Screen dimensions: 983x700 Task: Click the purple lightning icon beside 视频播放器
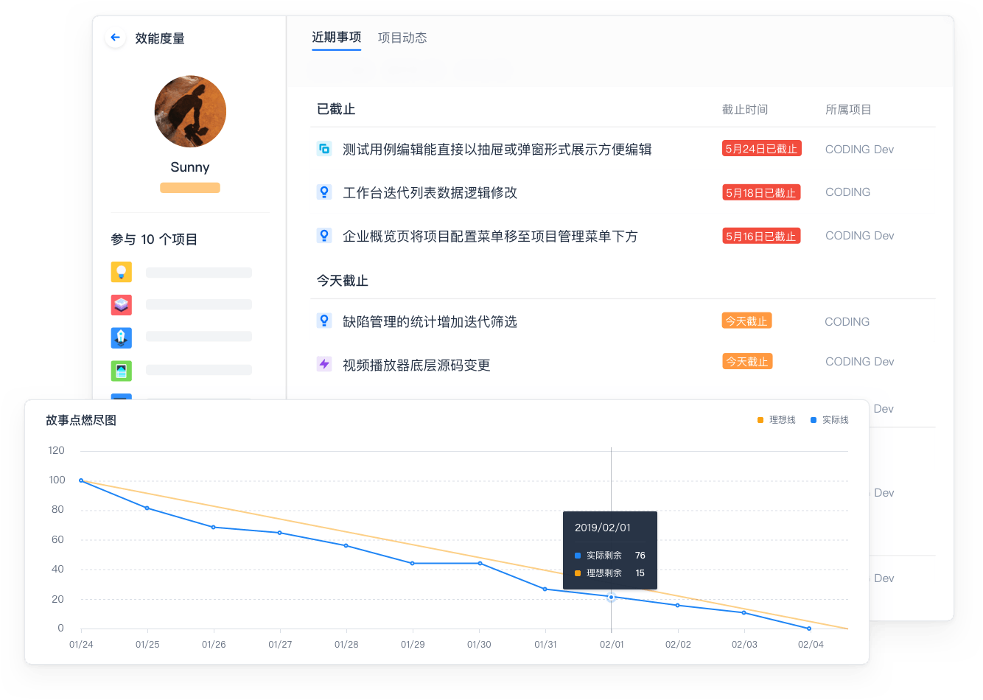(323, 364)
